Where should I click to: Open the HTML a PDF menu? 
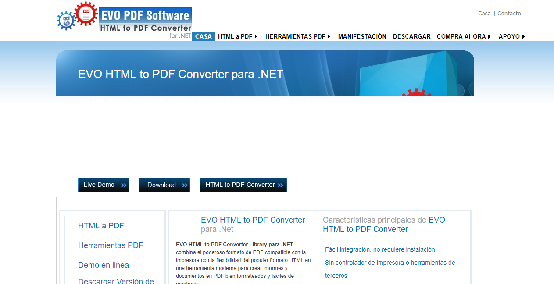point(235,36)
